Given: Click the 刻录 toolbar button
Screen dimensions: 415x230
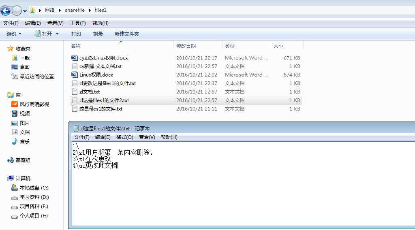Looking at the screenshot, I should coord(98,34).
